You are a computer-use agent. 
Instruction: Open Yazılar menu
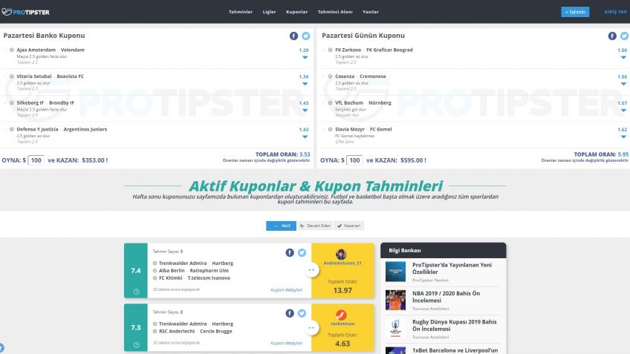pos(371,12)
